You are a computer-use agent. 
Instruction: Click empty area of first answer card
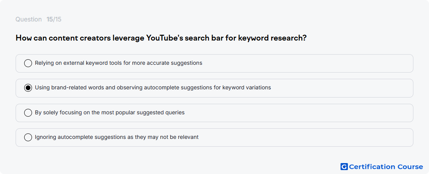click(307, 63)
